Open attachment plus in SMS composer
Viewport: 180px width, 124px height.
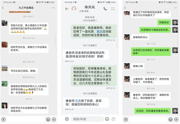(67, 119)
